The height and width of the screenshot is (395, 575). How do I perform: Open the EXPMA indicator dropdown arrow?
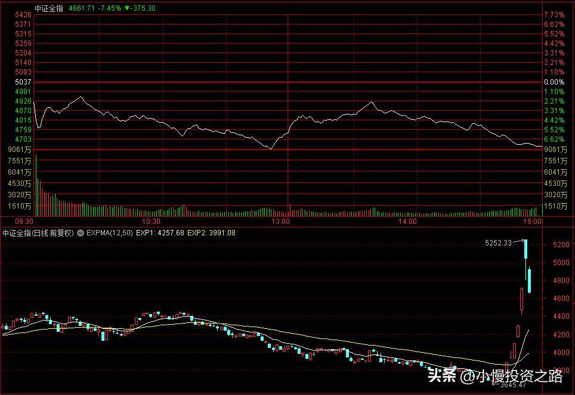81,233
